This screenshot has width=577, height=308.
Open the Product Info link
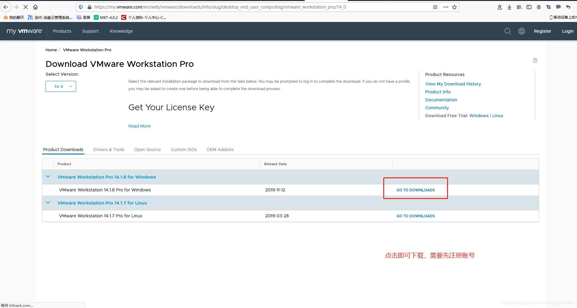click(438, 92)
